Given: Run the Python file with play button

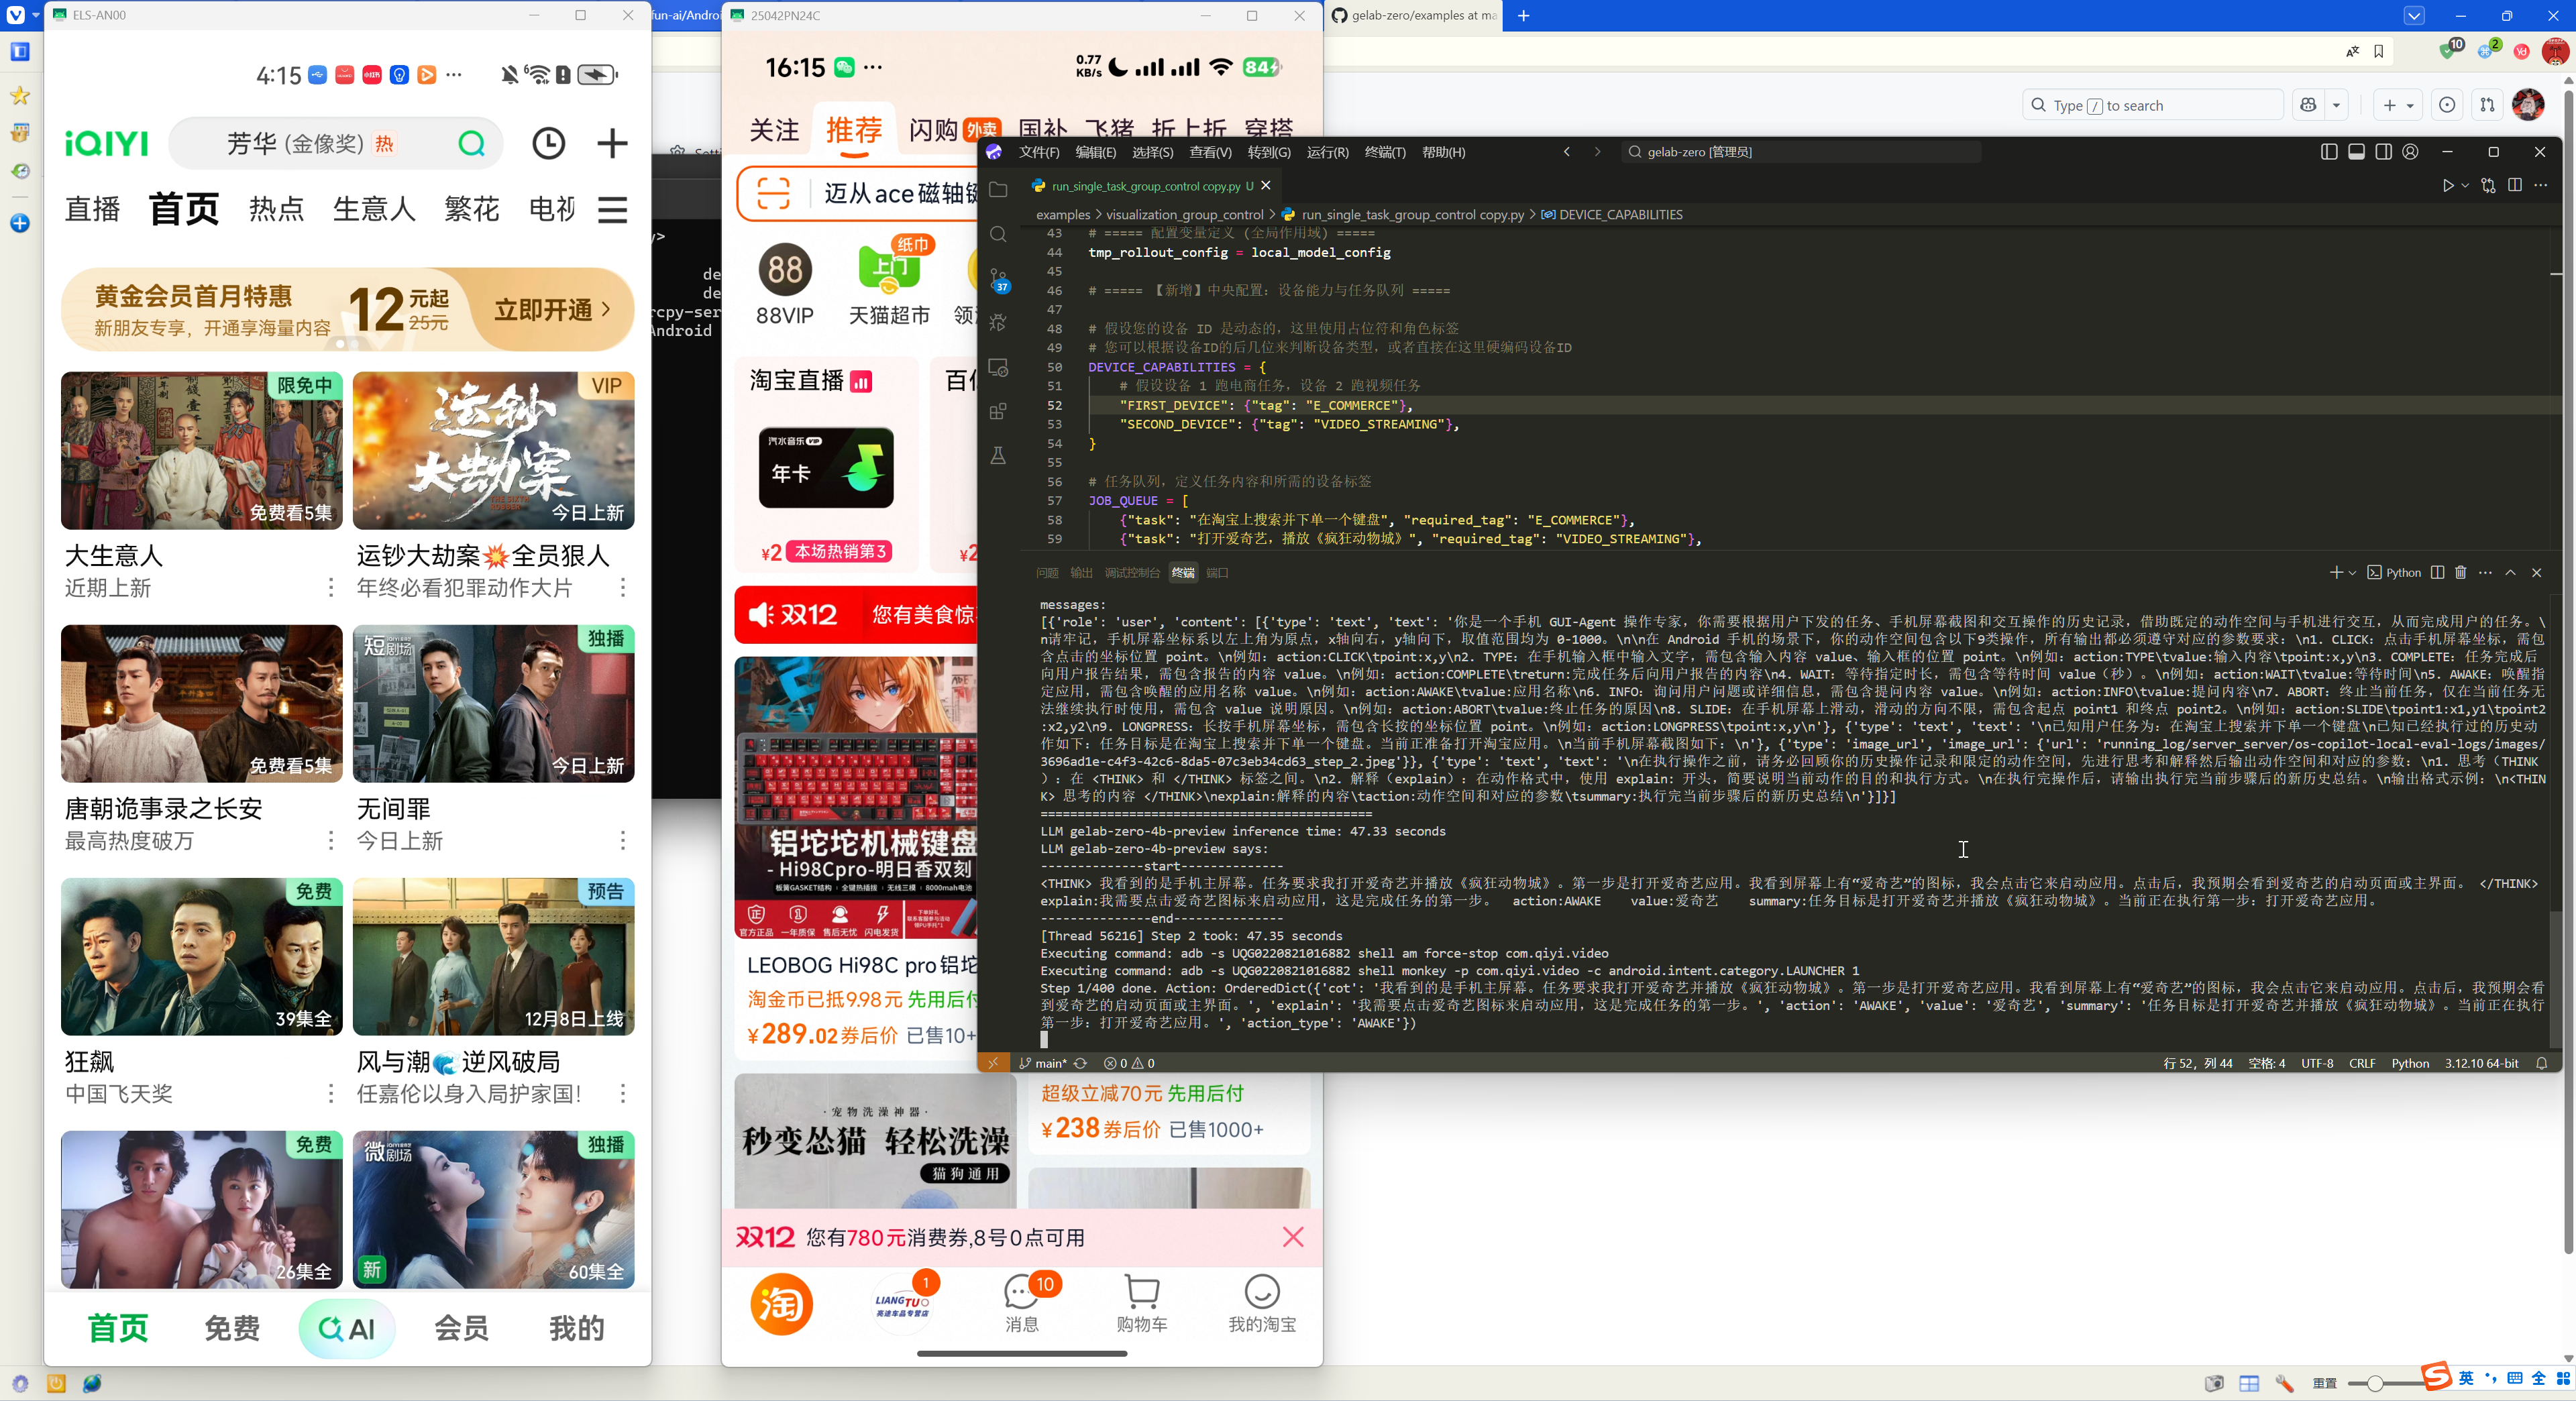Looking at the screenshot, I should coord(2447,186).
